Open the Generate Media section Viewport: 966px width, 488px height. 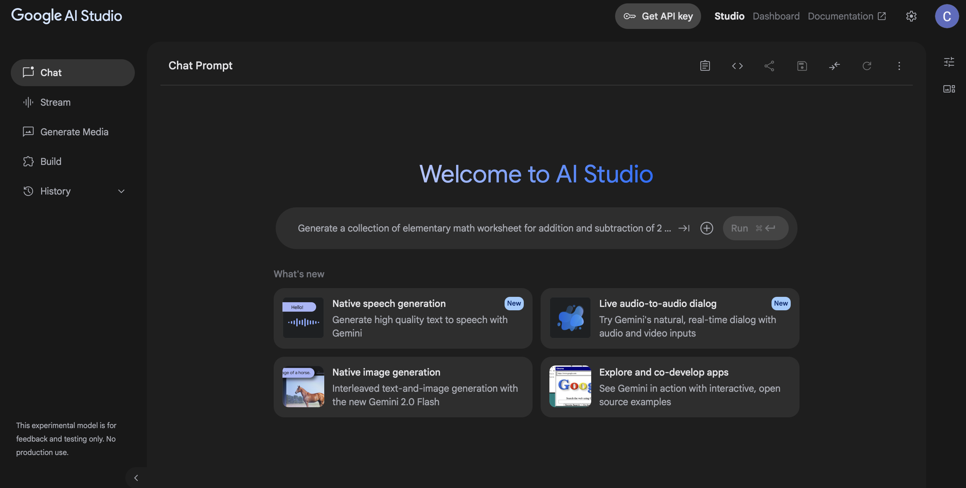pyautogui.click(x=74, y=132)
